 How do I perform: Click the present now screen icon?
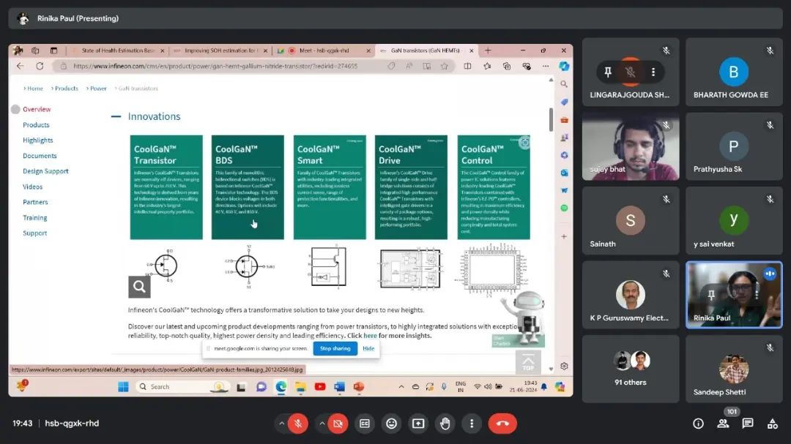pyautogui.click(x=418, y=424)
